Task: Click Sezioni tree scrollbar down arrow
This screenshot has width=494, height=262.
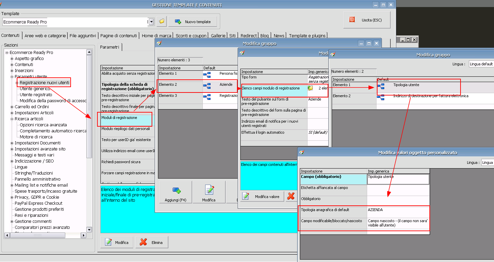Action: (x=89, y=230)
